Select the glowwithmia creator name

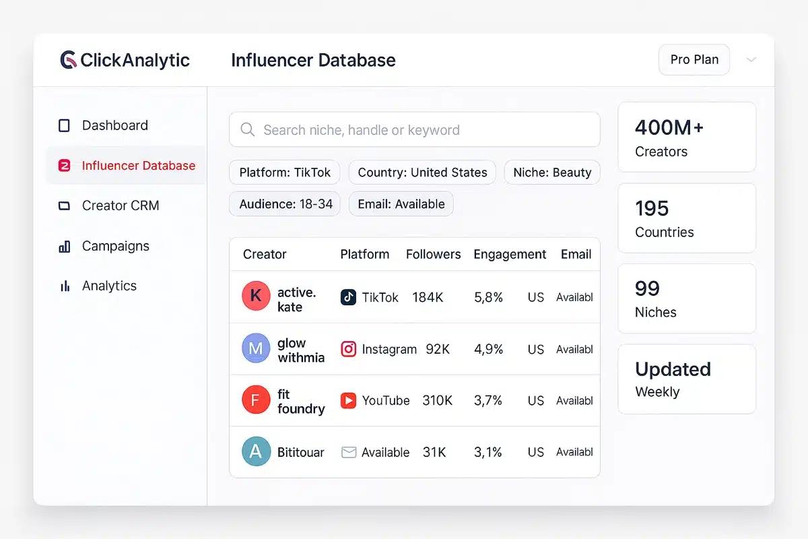(x=301, y=350)
